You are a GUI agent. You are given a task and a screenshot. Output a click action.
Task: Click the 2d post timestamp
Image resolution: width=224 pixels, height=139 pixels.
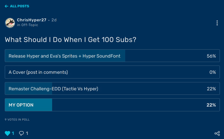[x=54, y=20]
